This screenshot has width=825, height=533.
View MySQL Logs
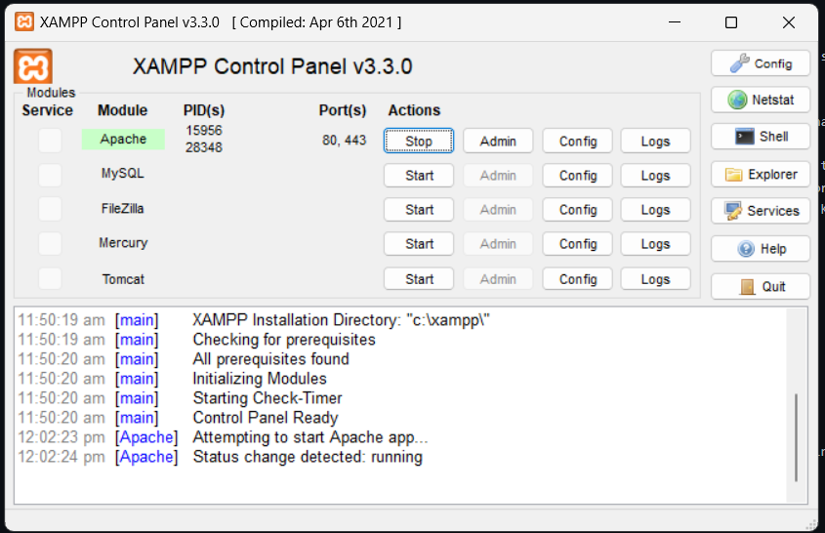[655, 175]
